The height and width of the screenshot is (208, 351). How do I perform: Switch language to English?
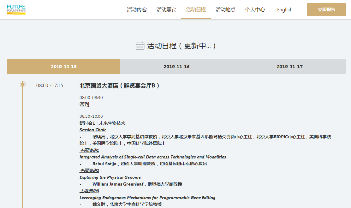click(x=284, y=10)
